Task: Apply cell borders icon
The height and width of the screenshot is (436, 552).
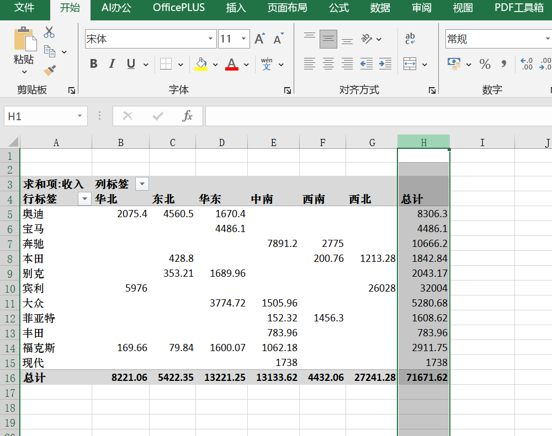Action: coord(166,63)
